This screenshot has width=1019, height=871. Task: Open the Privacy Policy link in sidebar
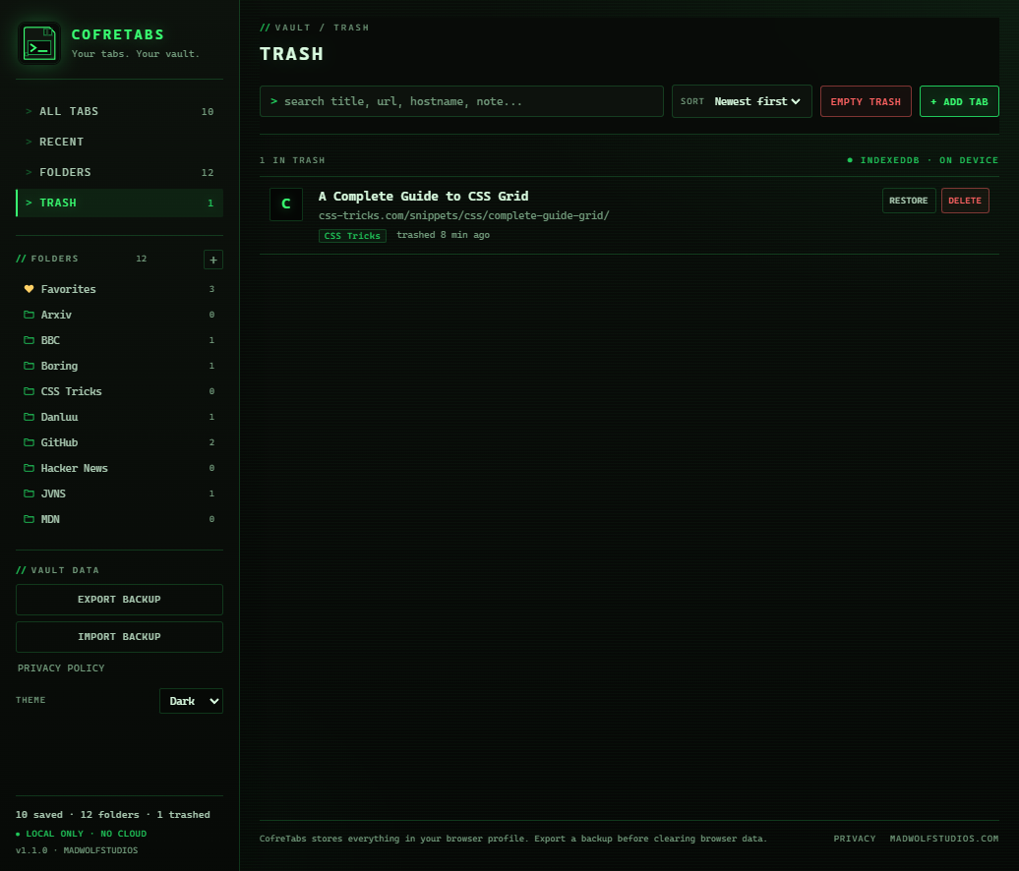(x=61, y=668)
